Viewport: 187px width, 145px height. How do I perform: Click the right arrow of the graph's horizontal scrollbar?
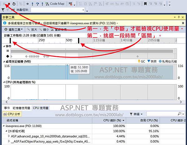pos(181,102)
